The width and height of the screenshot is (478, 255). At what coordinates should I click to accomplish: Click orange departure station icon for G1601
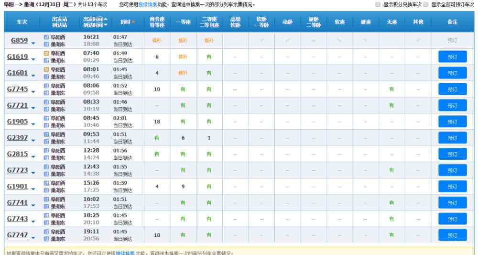tap(46, 69)
